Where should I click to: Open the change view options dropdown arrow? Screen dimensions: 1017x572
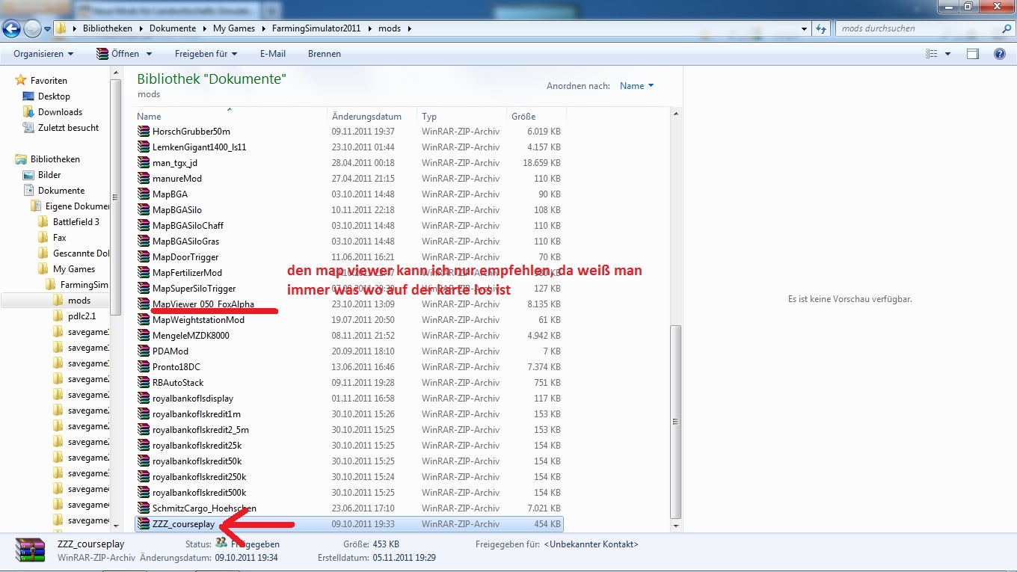pos(947,54)
